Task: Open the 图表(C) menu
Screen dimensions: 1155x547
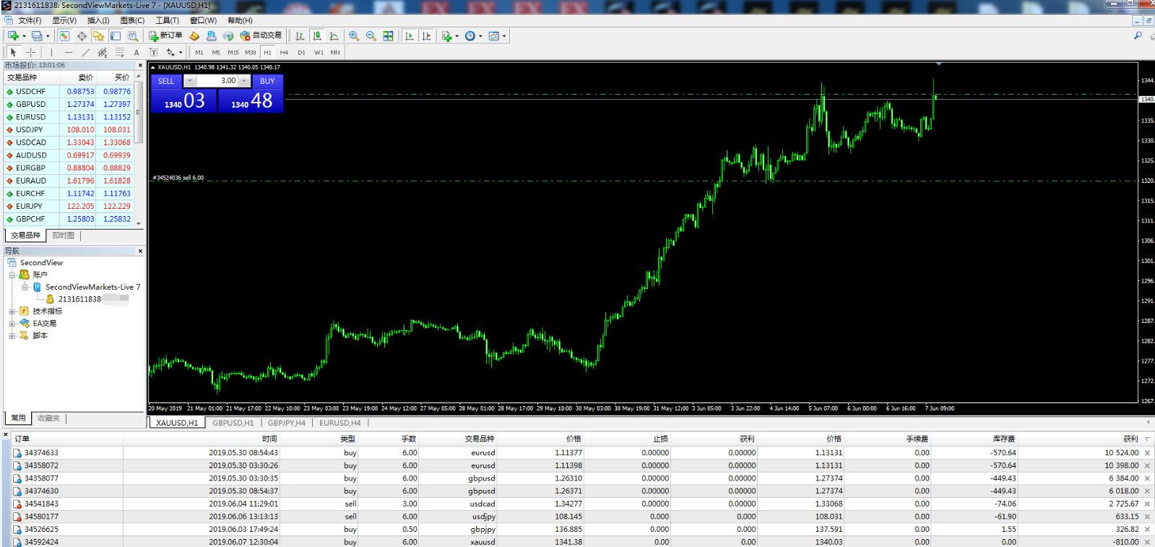Action: click(x=132, y=20)
